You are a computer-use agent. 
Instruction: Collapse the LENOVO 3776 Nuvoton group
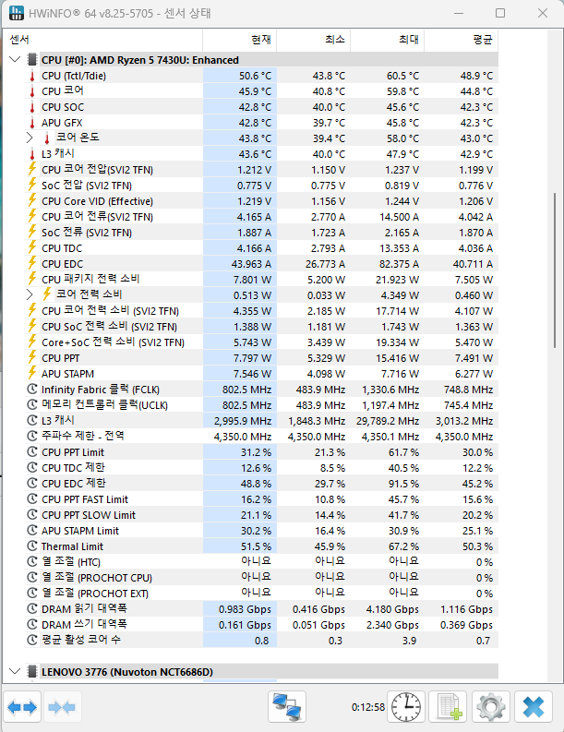point(15,671)
